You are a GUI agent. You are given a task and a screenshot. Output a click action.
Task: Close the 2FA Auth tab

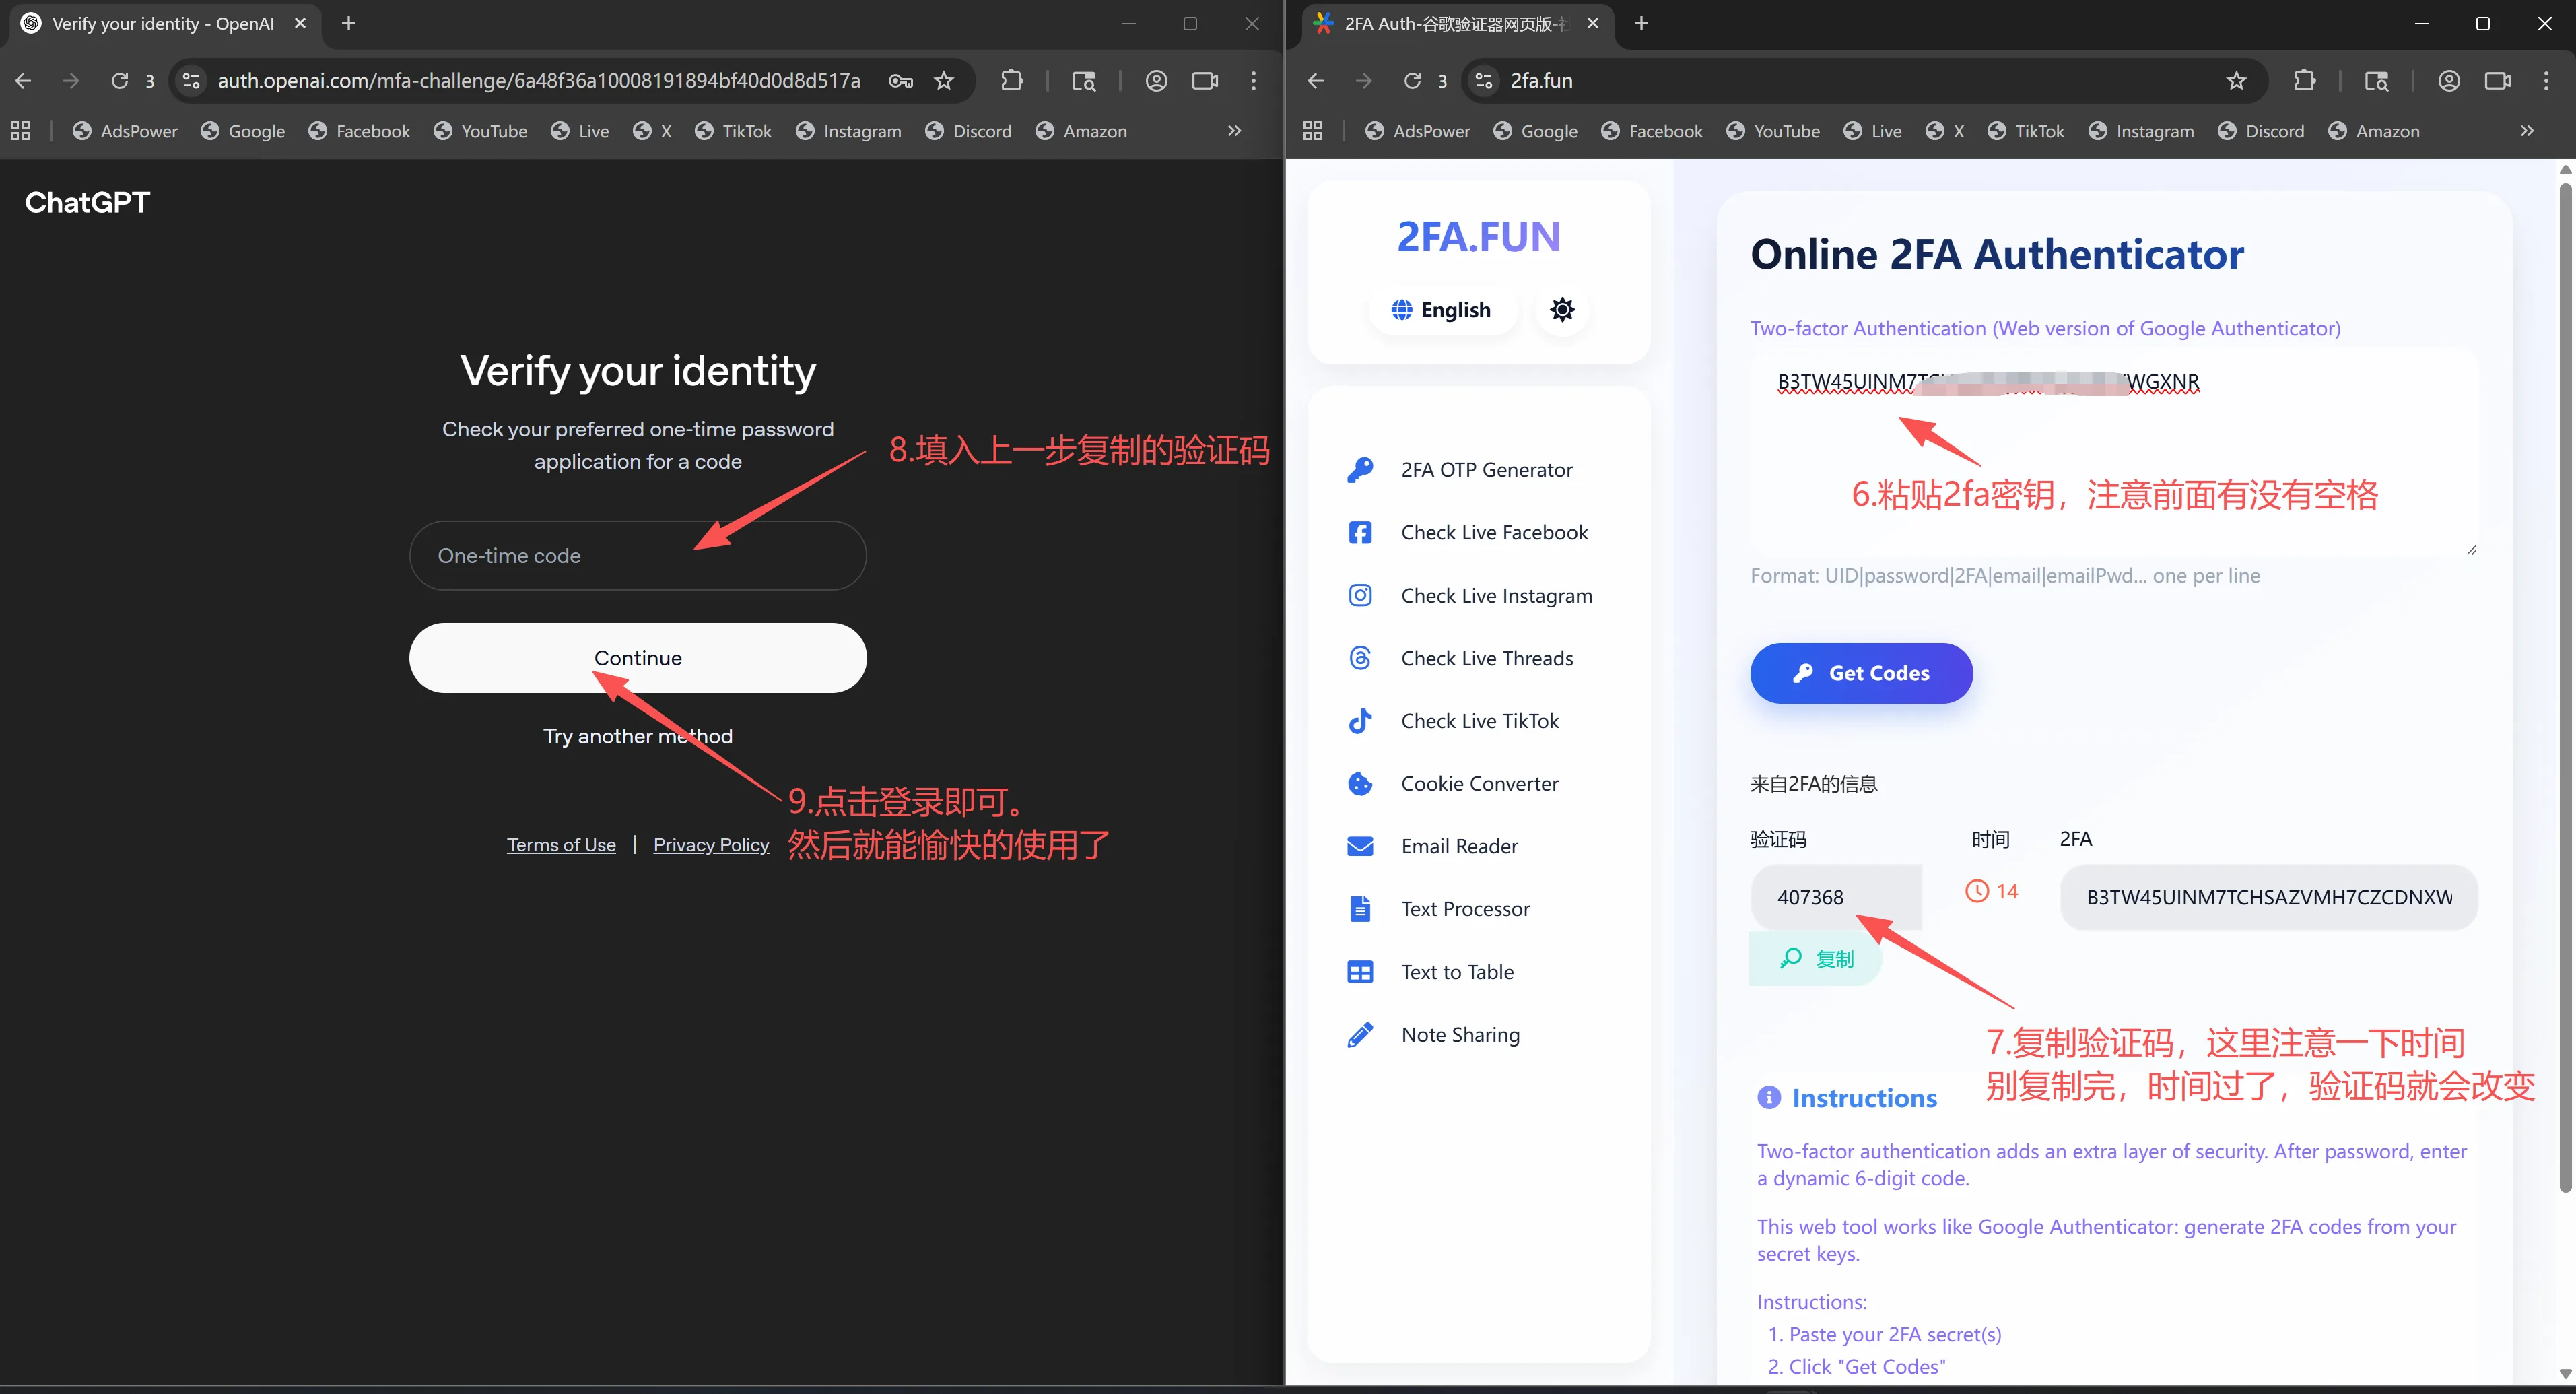[x=1593, y=23]
